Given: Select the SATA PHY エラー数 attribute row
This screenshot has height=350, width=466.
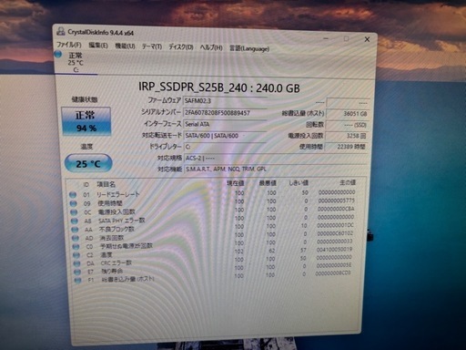Looking at the screenshot, I should click(x=213, y=219).
